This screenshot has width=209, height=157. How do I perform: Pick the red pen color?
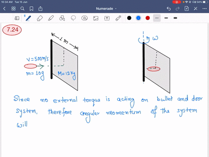[148, 18]
